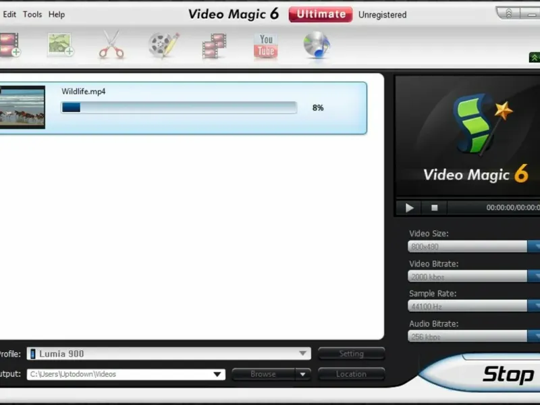This screenshot has height=405, width=540.
Task: Open the Browse button's dropdown arrow
Action: pyautogui.click(x=302, y=375)
